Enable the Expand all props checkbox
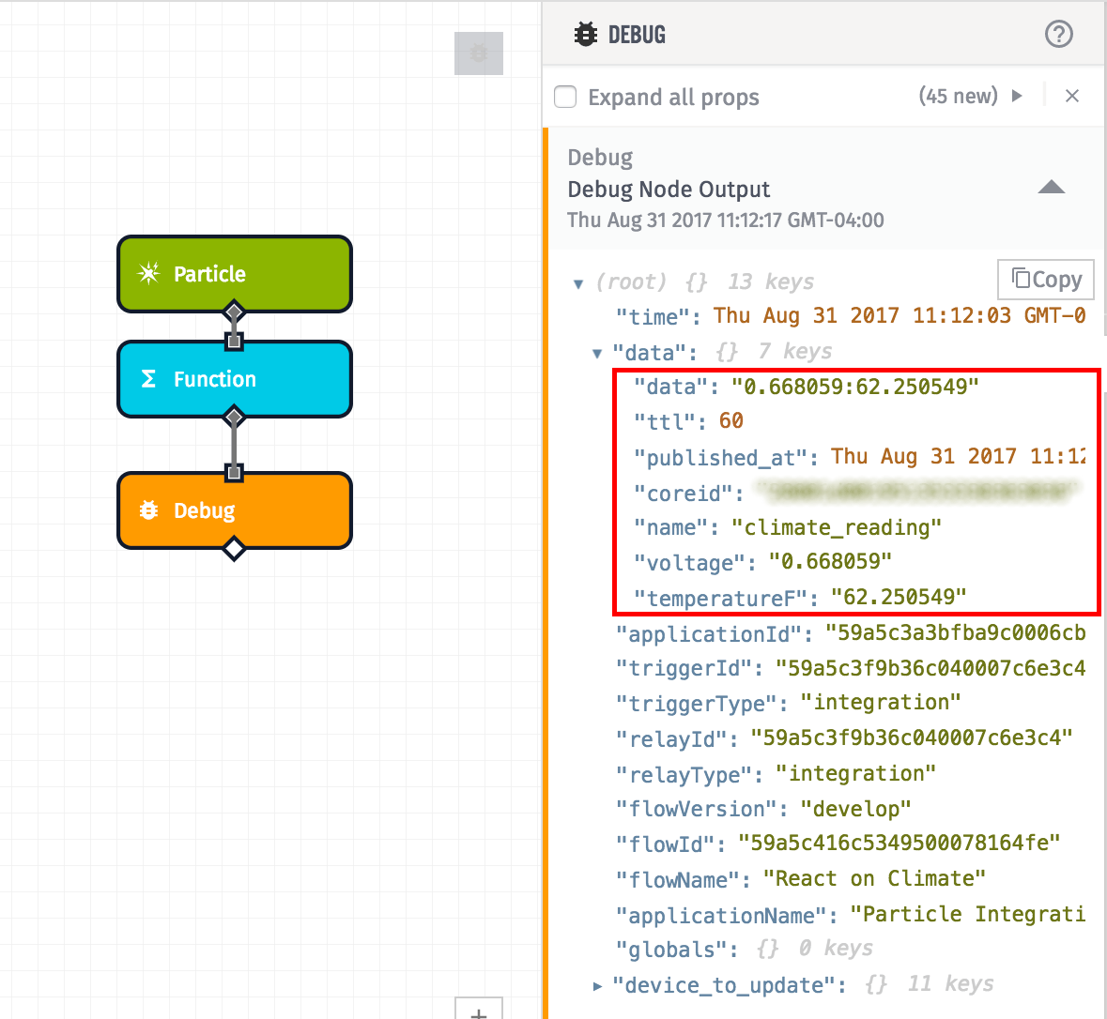This screenshot has width=1107, height=1019. pyautogui.click(x=564, y=97)
